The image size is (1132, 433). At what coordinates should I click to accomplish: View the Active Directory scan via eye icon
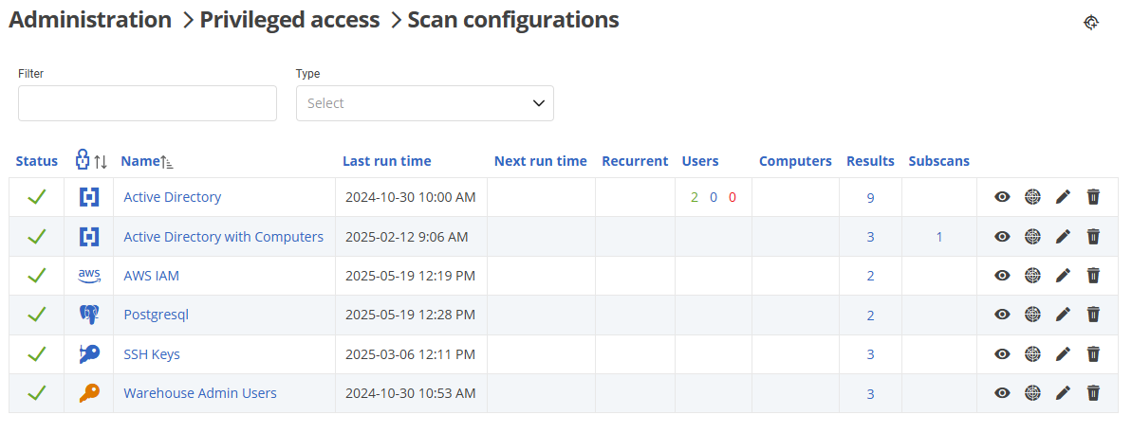pyautogui.click(x=1002, y=197)
